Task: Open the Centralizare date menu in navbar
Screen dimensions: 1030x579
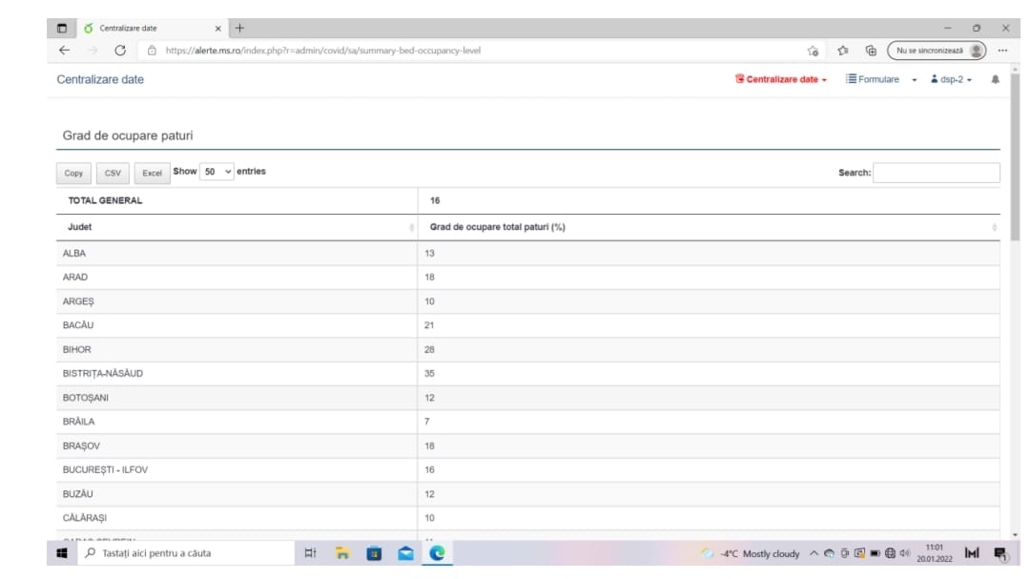Action: pos(781,80)
